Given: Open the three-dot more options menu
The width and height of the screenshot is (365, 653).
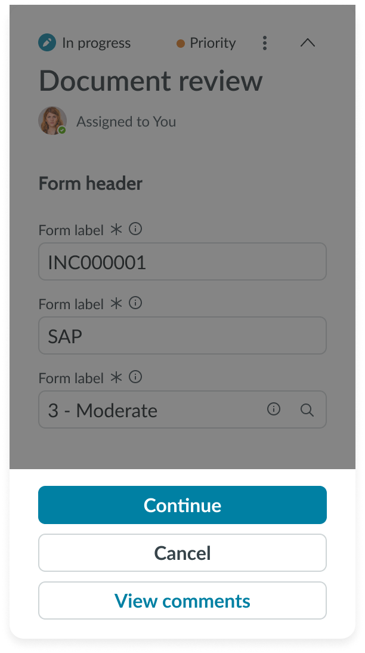Looking at the screenshot, I should [x=265, y=43].
